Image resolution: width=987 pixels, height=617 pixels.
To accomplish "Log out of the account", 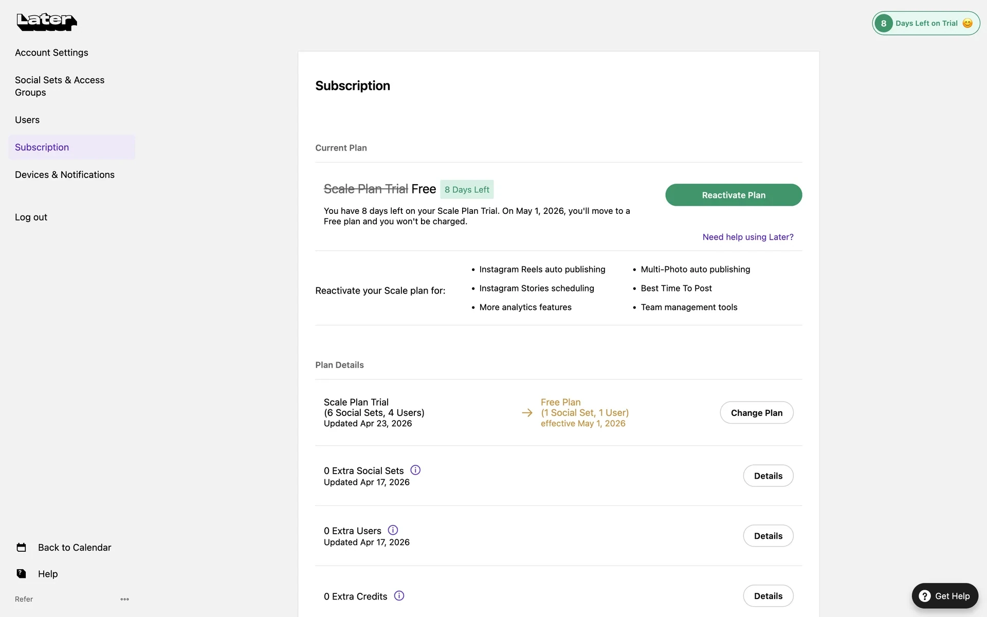I will (x=31, y=217).
